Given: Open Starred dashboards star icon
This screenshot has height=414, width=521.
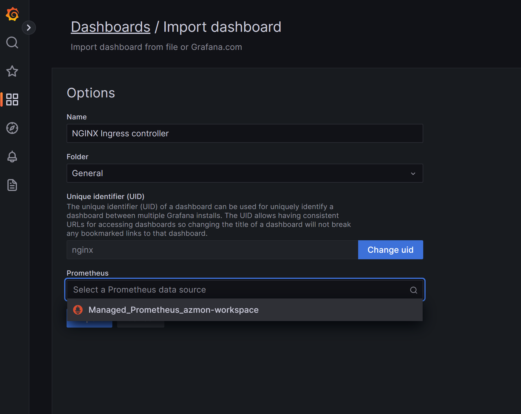Looking at the screenshot, I should [x=12, y=71].
